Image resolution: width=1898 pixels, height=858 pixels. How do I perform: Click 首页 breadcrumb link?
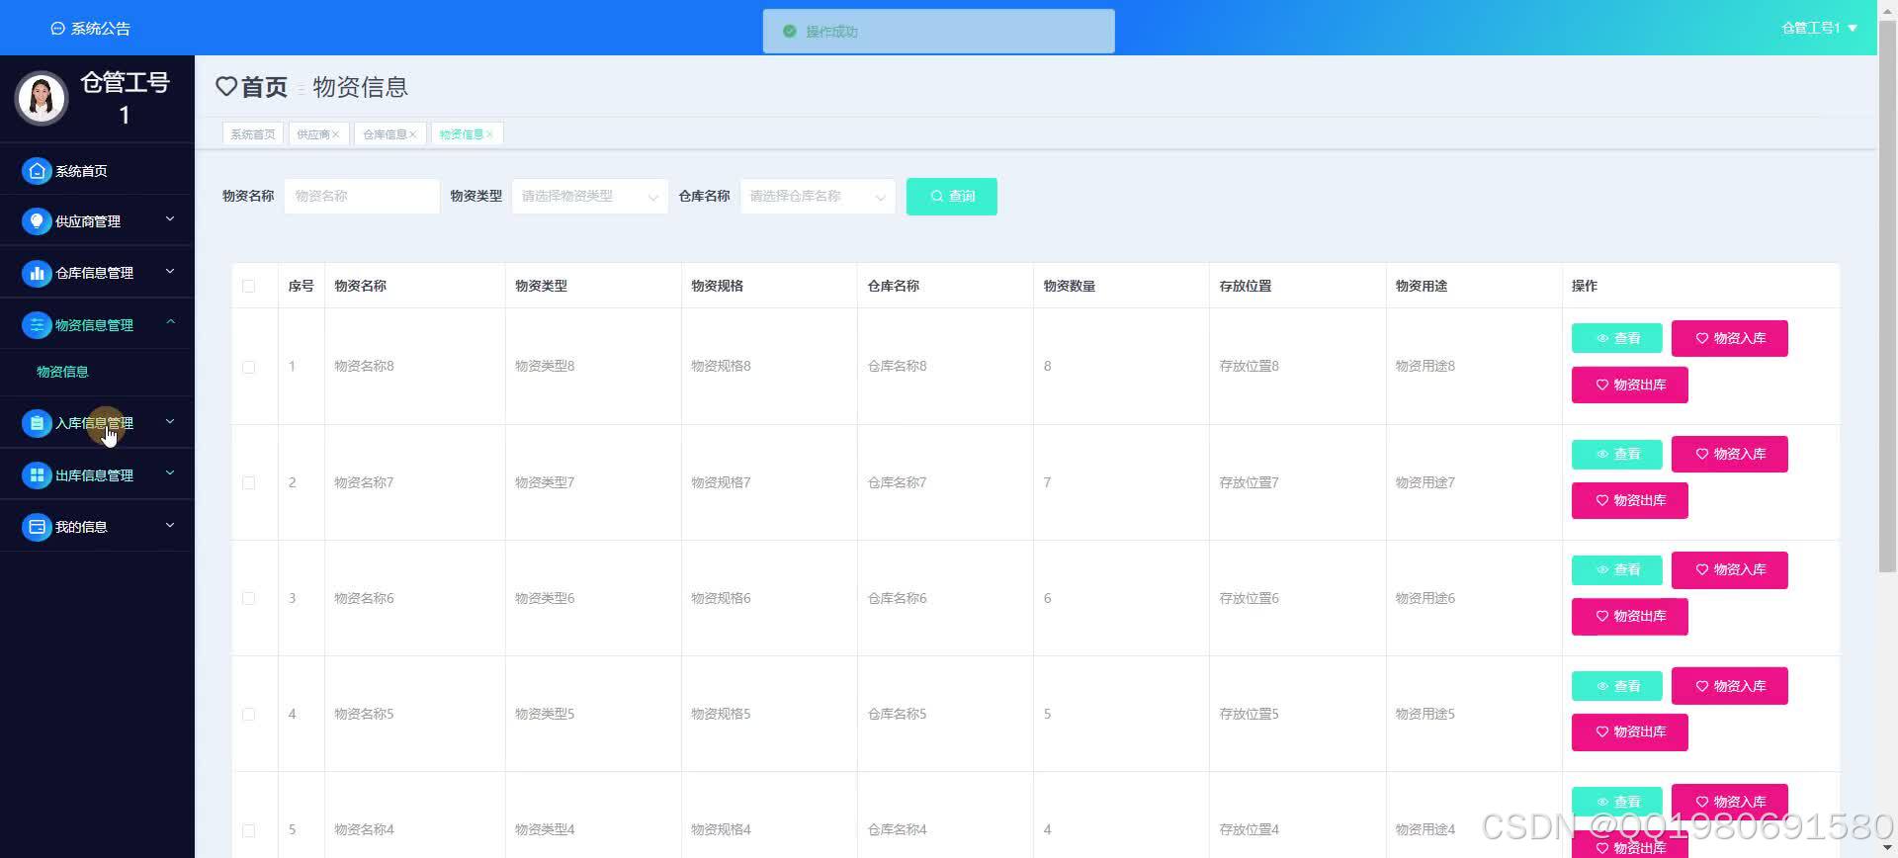(264, 87)
